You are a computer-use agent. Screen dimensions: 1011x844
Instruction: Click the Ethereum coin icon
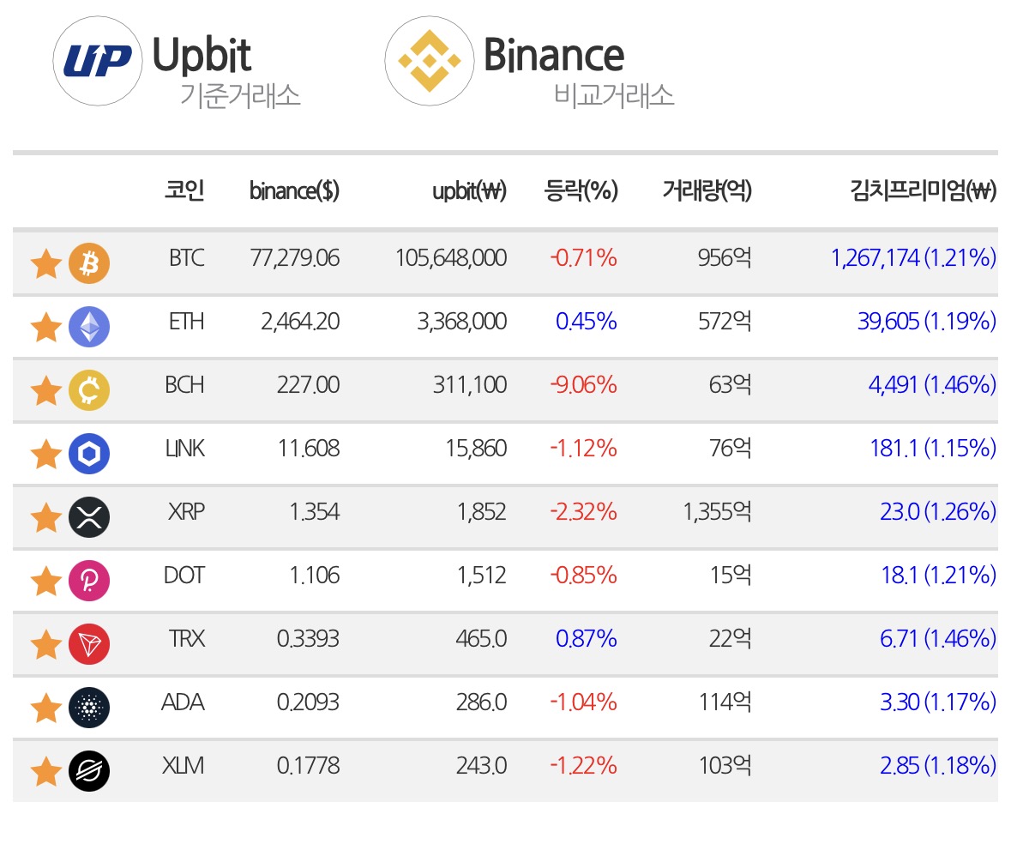coord(90,326)
